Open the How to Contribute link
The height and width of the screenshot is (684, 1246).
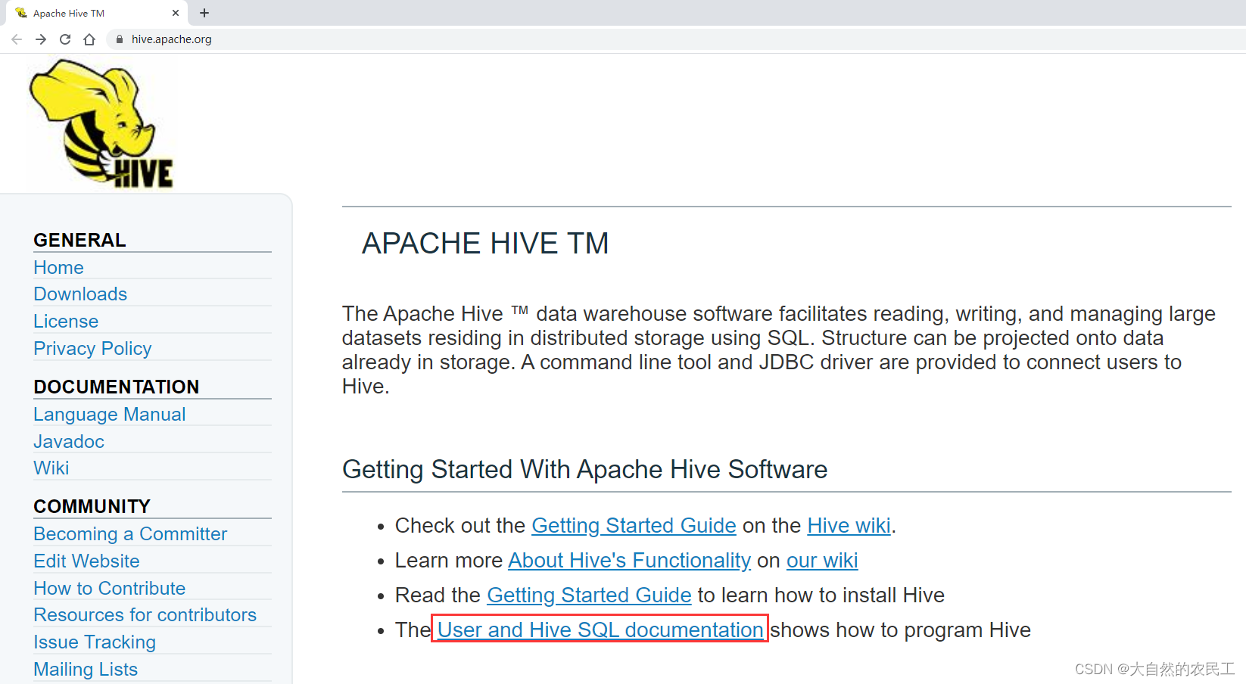(x=109, y=589)
